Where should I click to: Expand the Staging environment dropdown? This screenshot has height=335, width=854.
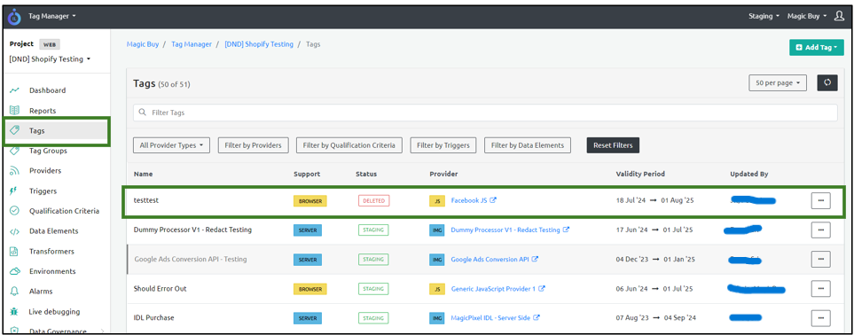764,16
